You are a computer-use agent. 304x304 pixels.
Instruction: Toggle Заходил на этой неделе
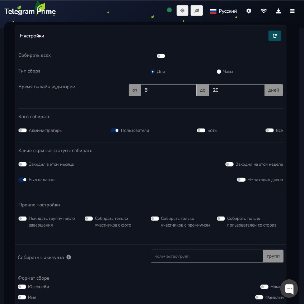click(229, 164)
